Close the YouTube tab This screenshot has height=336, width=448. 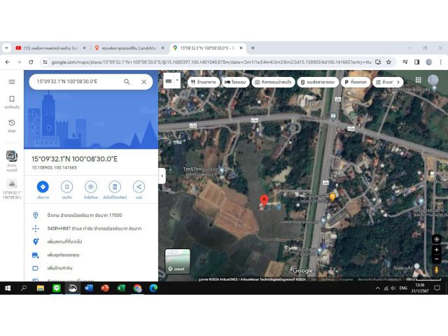[x=84, y=48]
